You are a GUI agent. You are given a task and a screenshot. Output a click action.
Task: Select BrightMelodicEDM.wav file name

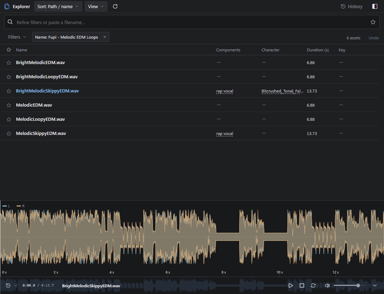click(x=40, y=62)
